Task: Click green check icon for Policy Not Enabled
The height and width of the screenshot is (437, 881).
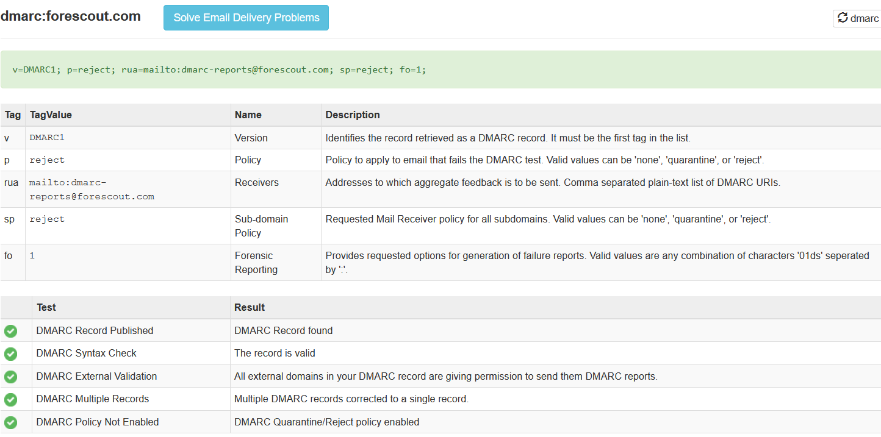Action: (11, 422)
